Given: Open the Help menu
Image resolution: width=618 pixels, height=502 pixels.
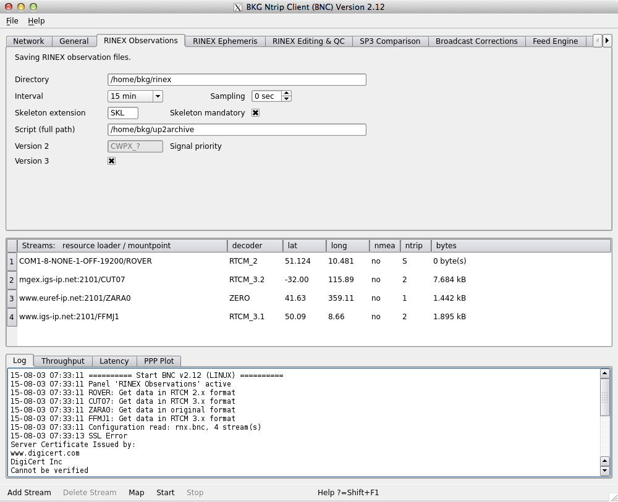Looking at the screenshot, I should coord(36,21).
